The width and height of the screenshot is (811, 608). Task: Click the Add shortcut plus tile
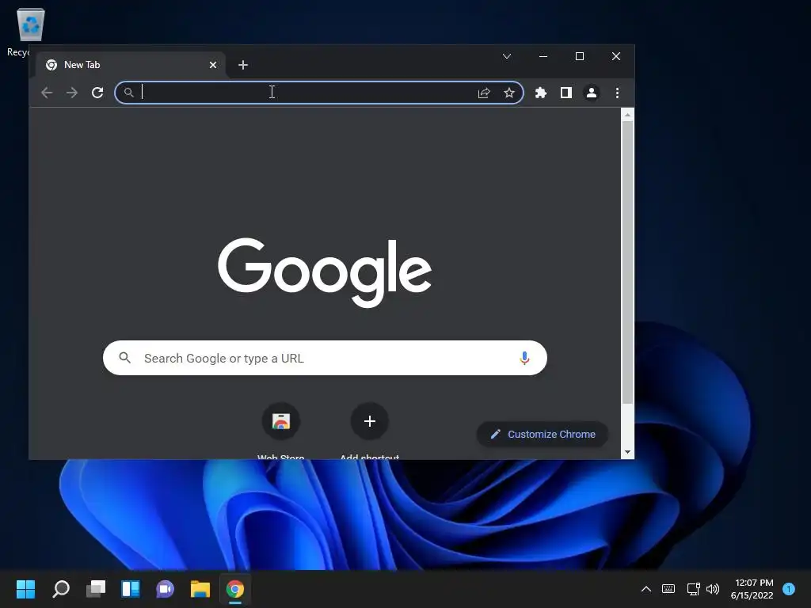tap(369, 421)
